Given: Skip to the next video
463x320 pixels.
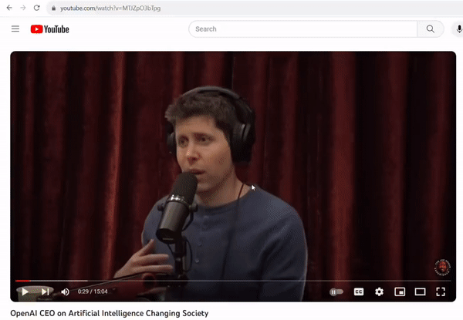Looking at the screenshot, I should pyautogui.click(x=46, y=291).
